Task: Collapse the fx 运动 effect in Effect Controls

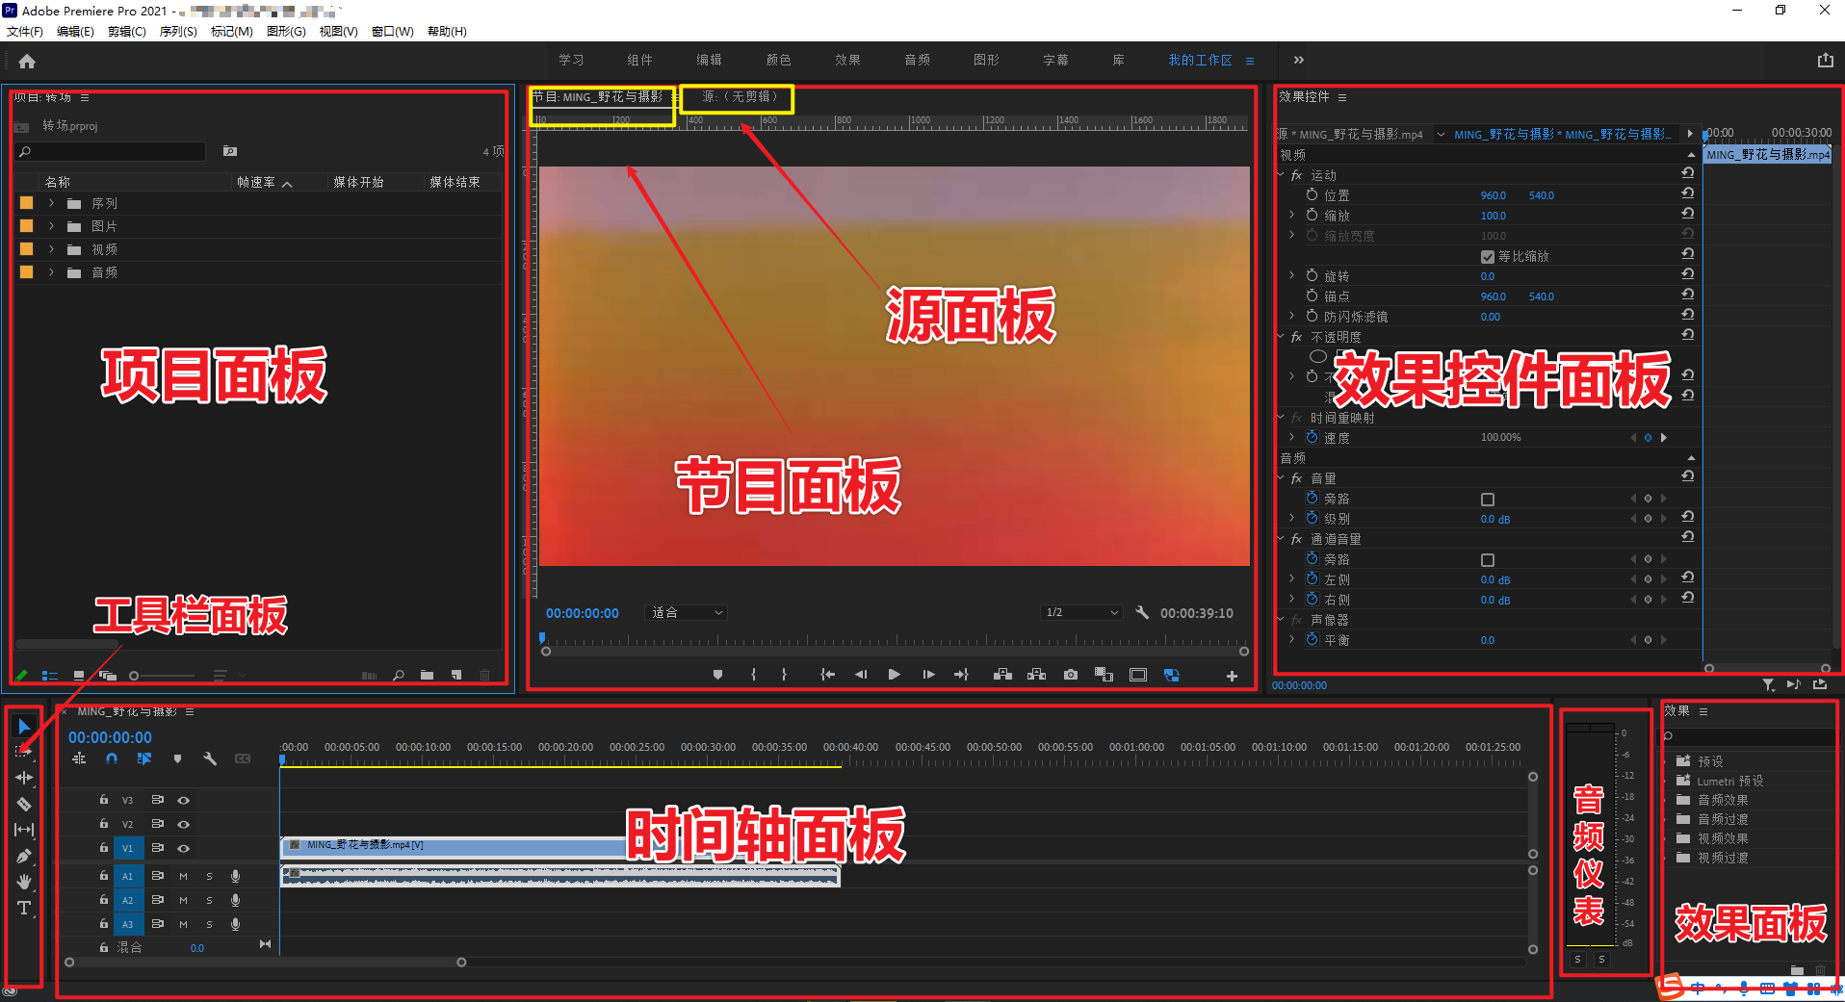Action: (x=1281, y=174)
